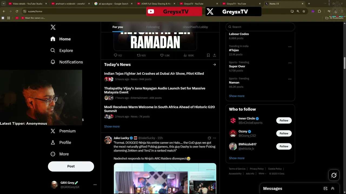Open options for #Tejas trend

click(x=290, y=47)
